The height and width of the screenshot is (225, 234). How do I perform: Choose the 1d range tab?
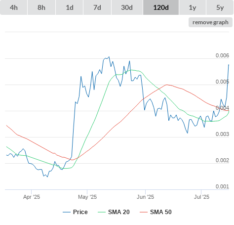coord(70,7)
